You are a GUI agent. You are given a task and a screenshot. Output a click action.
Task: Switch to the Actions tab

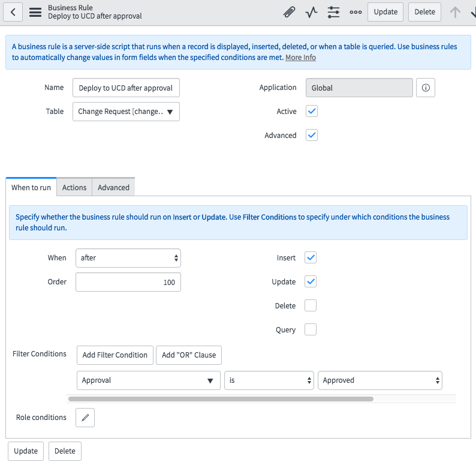(74, 188)
